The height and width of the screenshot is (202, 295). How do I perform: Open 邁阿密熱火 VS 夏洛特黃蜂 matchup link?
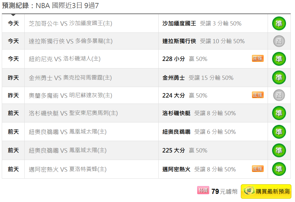coord(67,169)
